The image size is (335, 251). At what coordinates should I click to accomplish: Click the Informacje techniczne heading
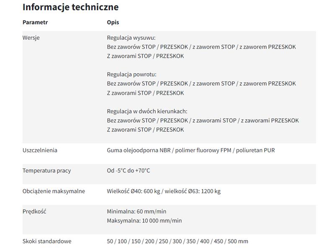coord(70,7)
